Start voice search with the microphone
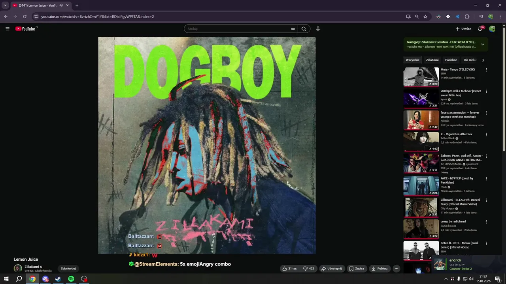 [x=318, y=29]
